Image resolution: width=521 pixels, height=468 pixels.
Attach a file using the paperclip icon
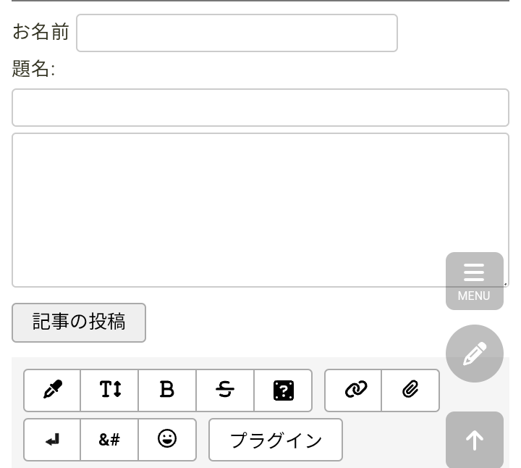click(410, 390)
